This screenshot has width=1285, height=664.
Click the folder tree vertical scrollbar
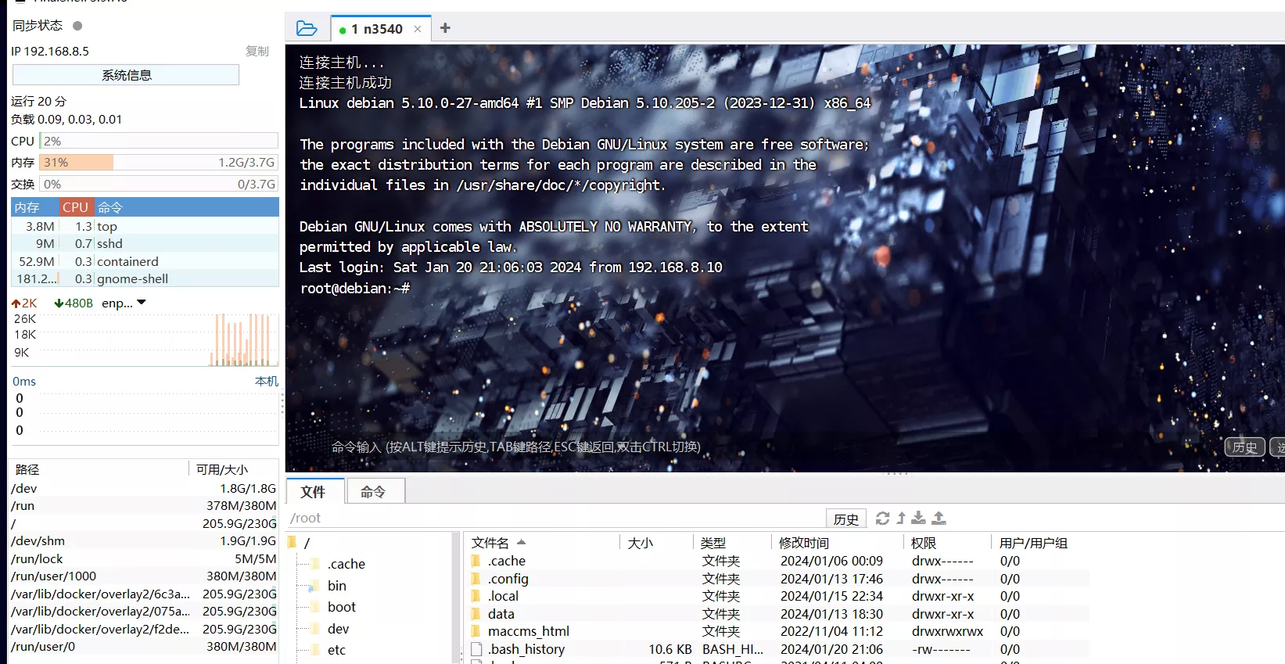[x=455, y=598]
